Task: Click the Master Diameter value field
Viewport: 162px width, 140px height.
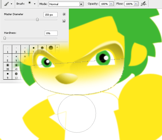Action: tap(50, 15)
